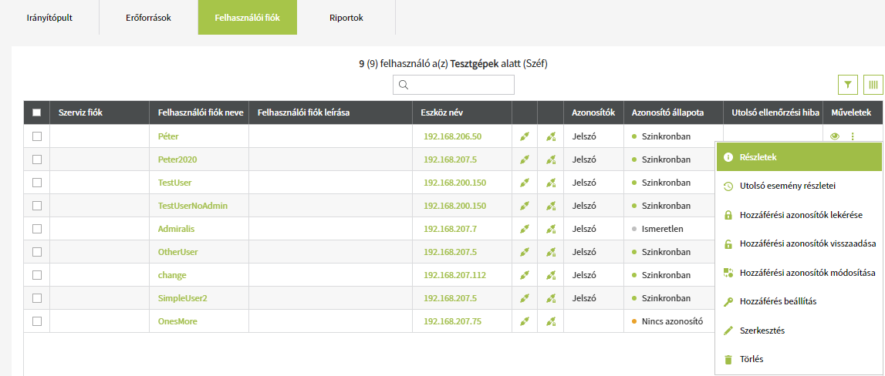Check the box for the OtherUser row
The height and width of the screenshot is (376, 885).
(36, 252)
